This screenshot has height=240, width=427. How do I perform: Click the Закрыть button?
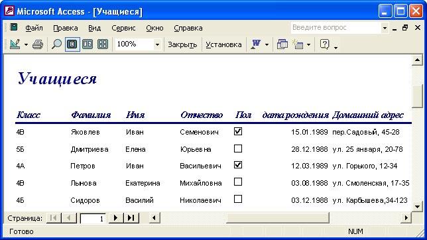click(x=182, y=44)
